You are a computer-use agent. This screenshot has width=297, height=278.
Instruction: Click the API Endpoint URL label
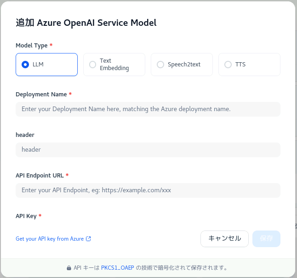tap(40, 176)
